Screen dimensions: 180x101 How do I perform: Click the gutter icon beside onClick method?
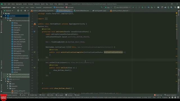coord(34,68)
